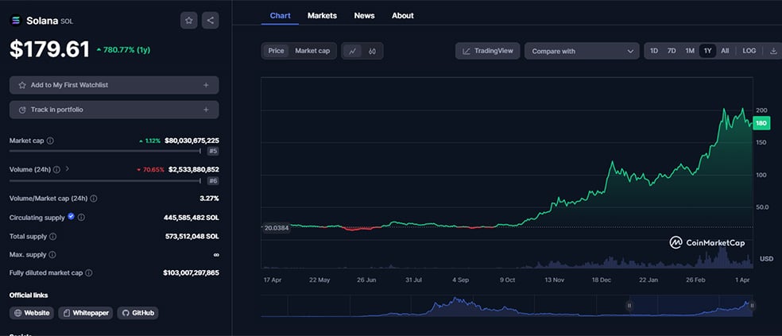Click the plus icon on Track in portfolio
Viewport: 782px width, 336px height.
click(x=206, y=110)
